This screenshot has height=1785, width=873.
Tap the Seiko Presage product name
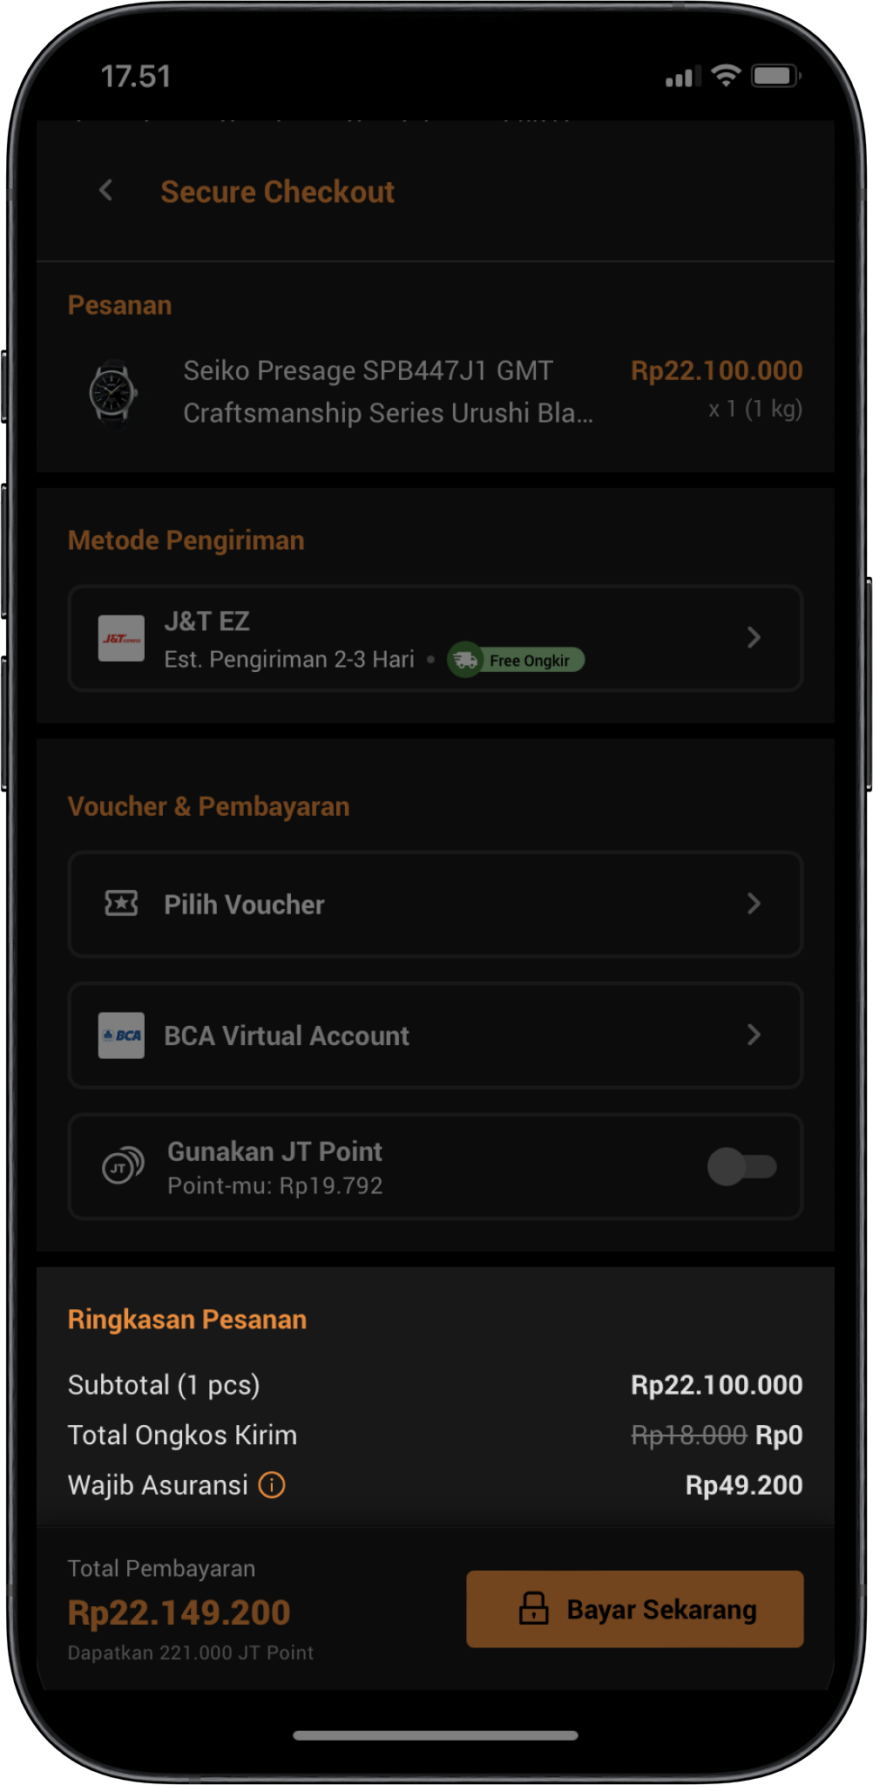(389, 391)
